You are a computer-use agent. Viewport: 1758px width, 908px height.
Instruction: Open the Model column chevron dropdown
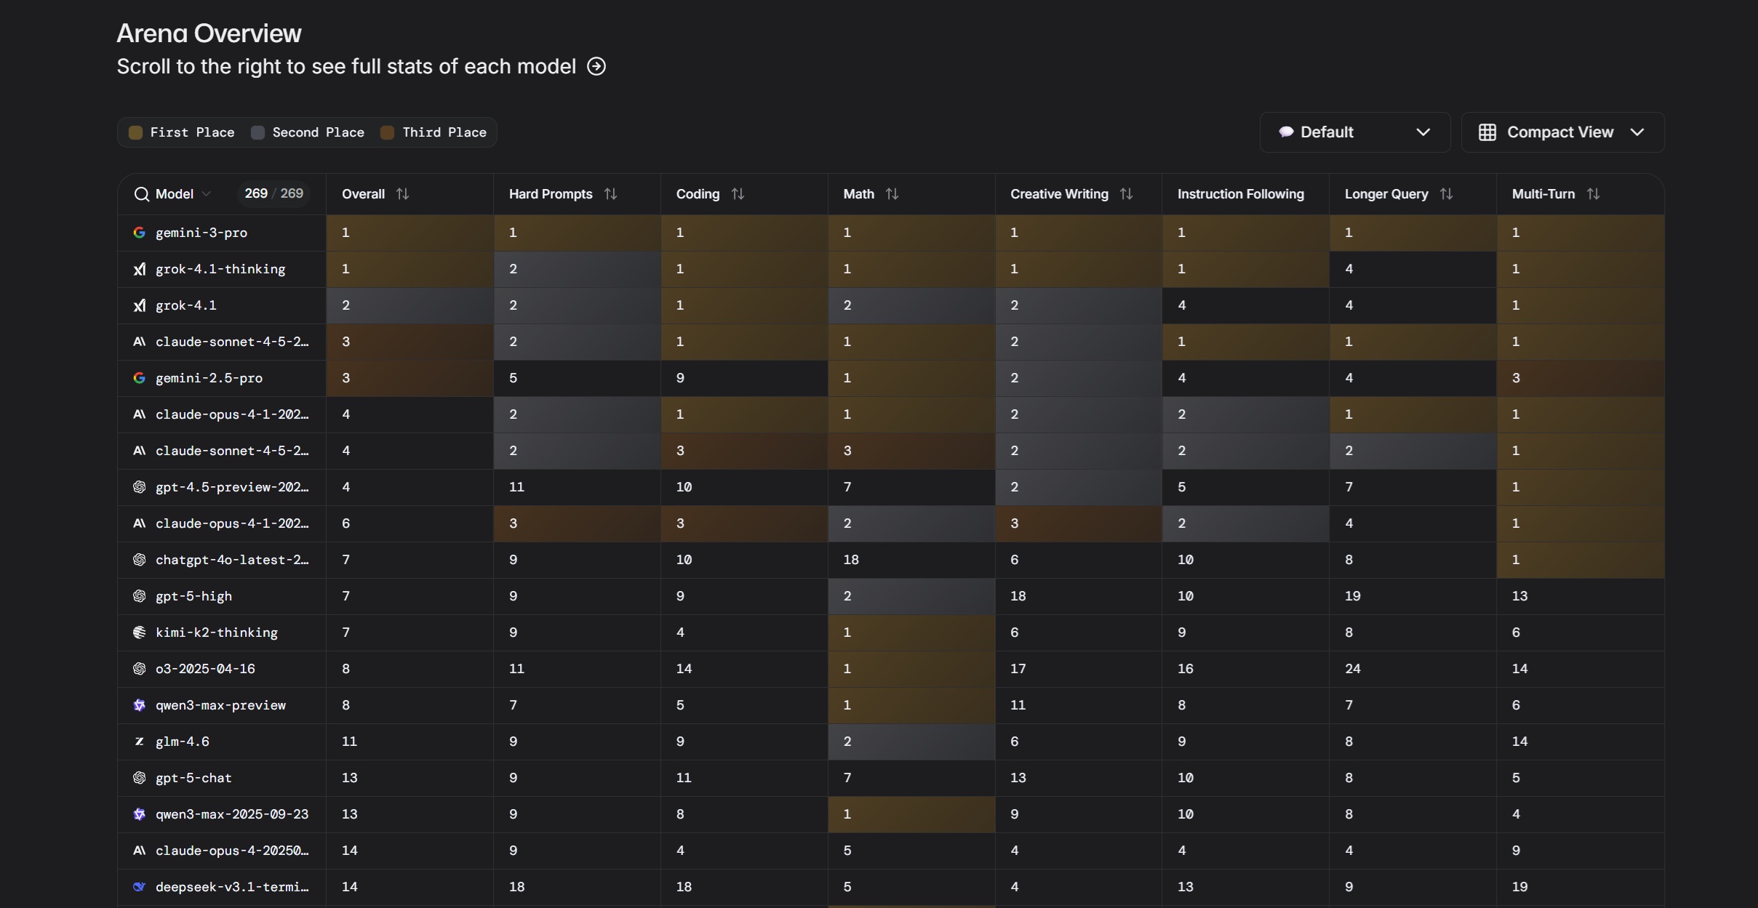coord(207,194)
